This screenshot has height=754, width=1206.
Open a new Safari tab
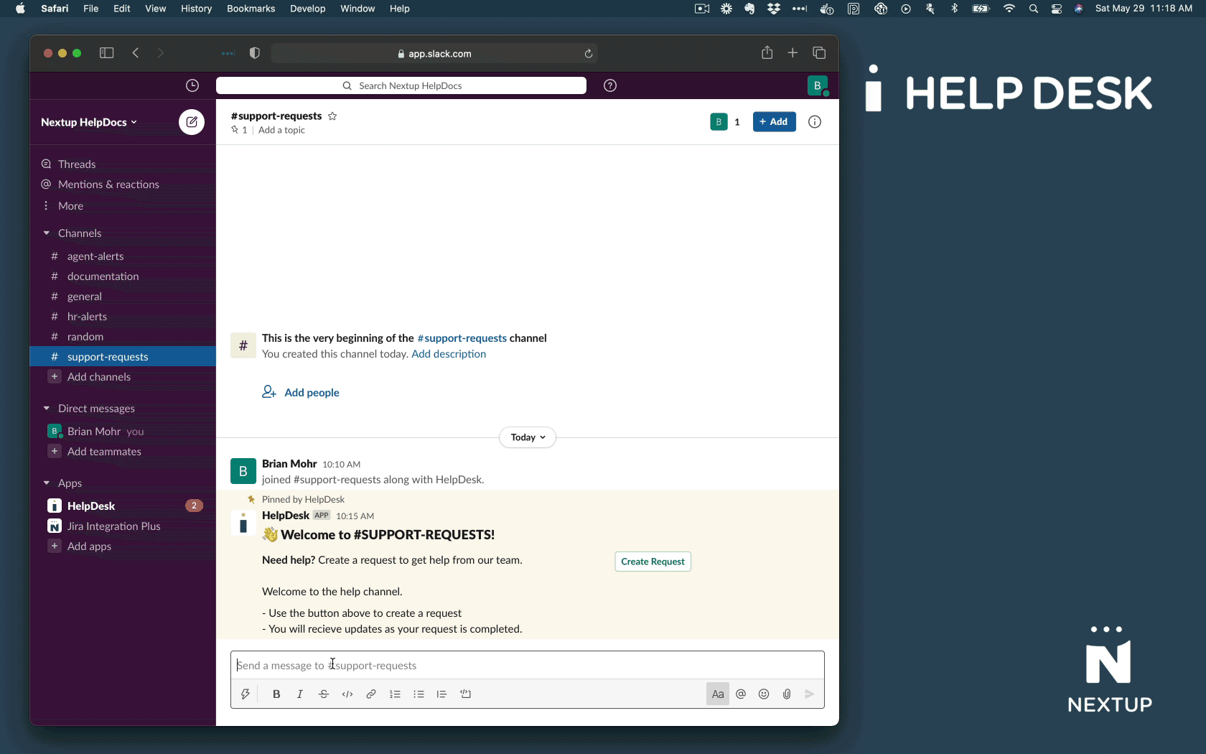click(x=793, y=53)
